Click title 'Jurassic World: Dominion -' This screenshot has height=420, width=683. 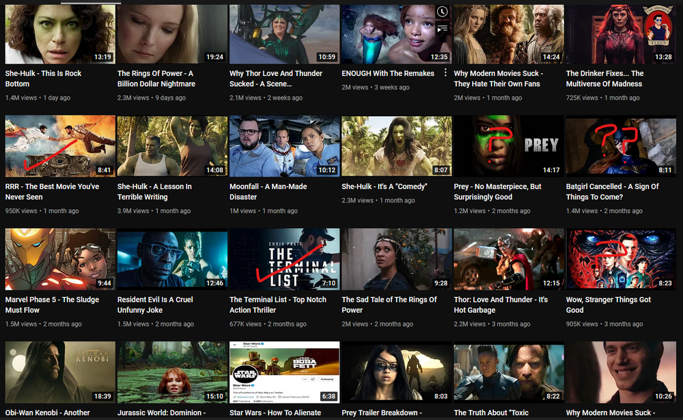161,412
